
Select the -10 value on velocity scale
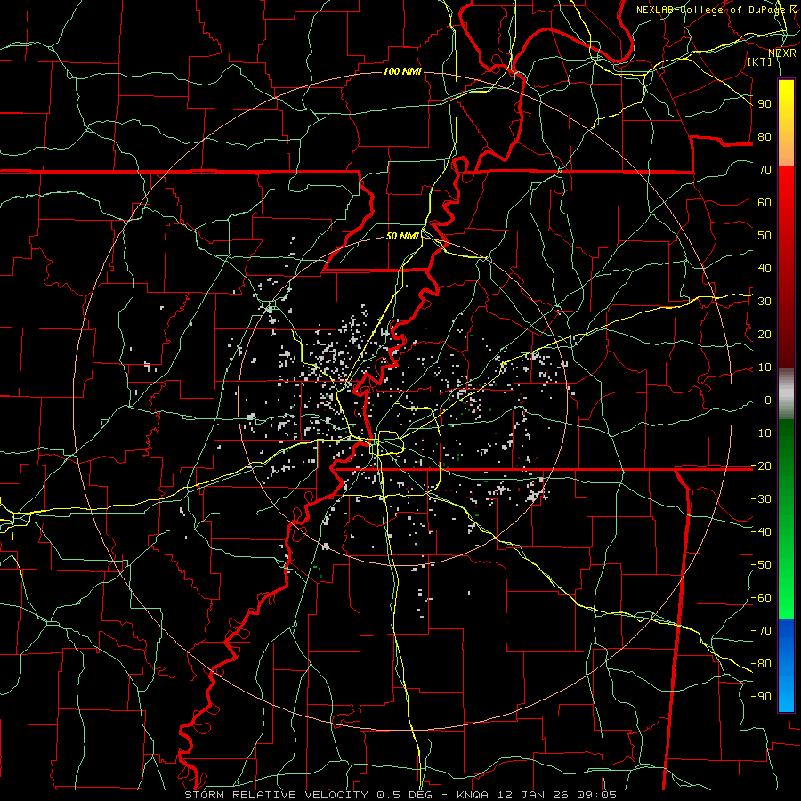click(761, 433)
